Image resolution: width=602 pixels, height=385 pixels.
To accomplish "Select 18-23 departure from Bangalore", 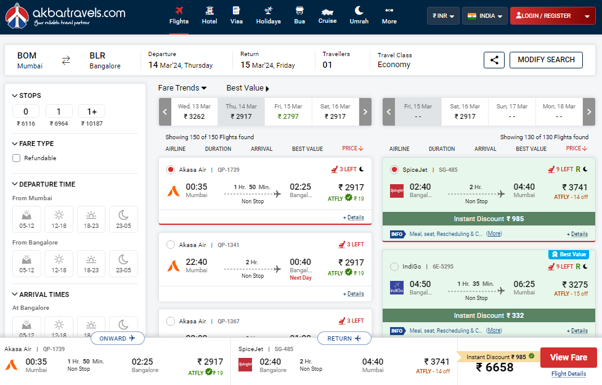I will 91,264.
